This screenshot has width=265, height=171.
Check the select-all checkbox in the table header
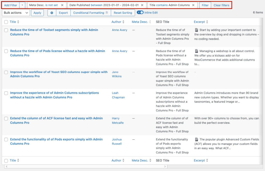coord(6,22)
